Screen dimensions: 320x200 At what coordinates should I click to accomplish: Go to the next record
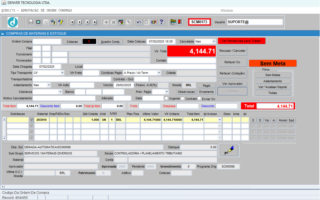point(87,22)
